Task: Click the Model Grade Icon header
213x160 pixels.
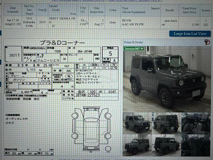Action: 63,10
